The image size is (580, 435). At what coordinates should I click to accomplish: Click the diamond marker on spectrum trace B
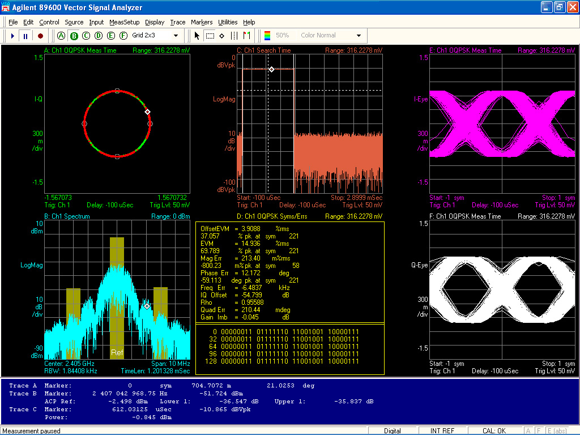[x=147, y=306]
